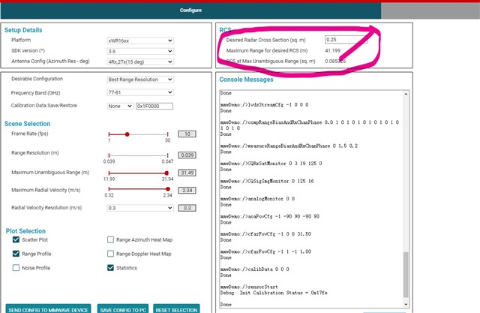
Task: Click the lvdsStreamCfg console line
Action: (x=265, y=105)
